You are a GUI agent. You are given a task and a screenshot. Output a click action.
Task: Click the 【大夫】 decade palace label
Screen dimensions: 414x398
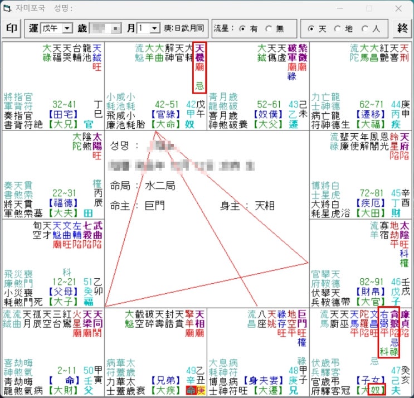click(63, 212)
